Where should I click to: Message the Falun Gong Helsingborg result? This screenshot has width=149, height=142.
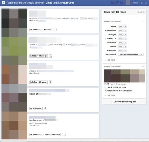click(x=47, y=30)
